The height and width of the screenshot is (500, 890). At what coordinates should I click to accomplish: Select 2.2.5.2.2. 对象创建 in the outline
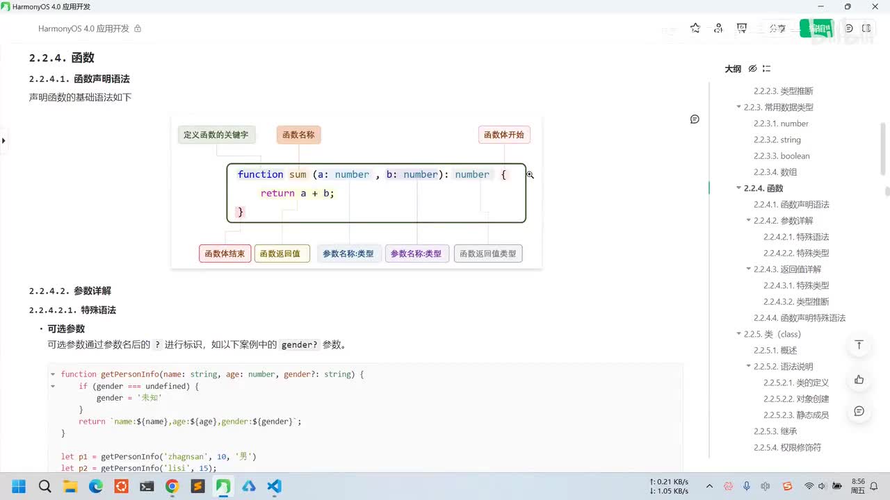click(x=796, y=399)
